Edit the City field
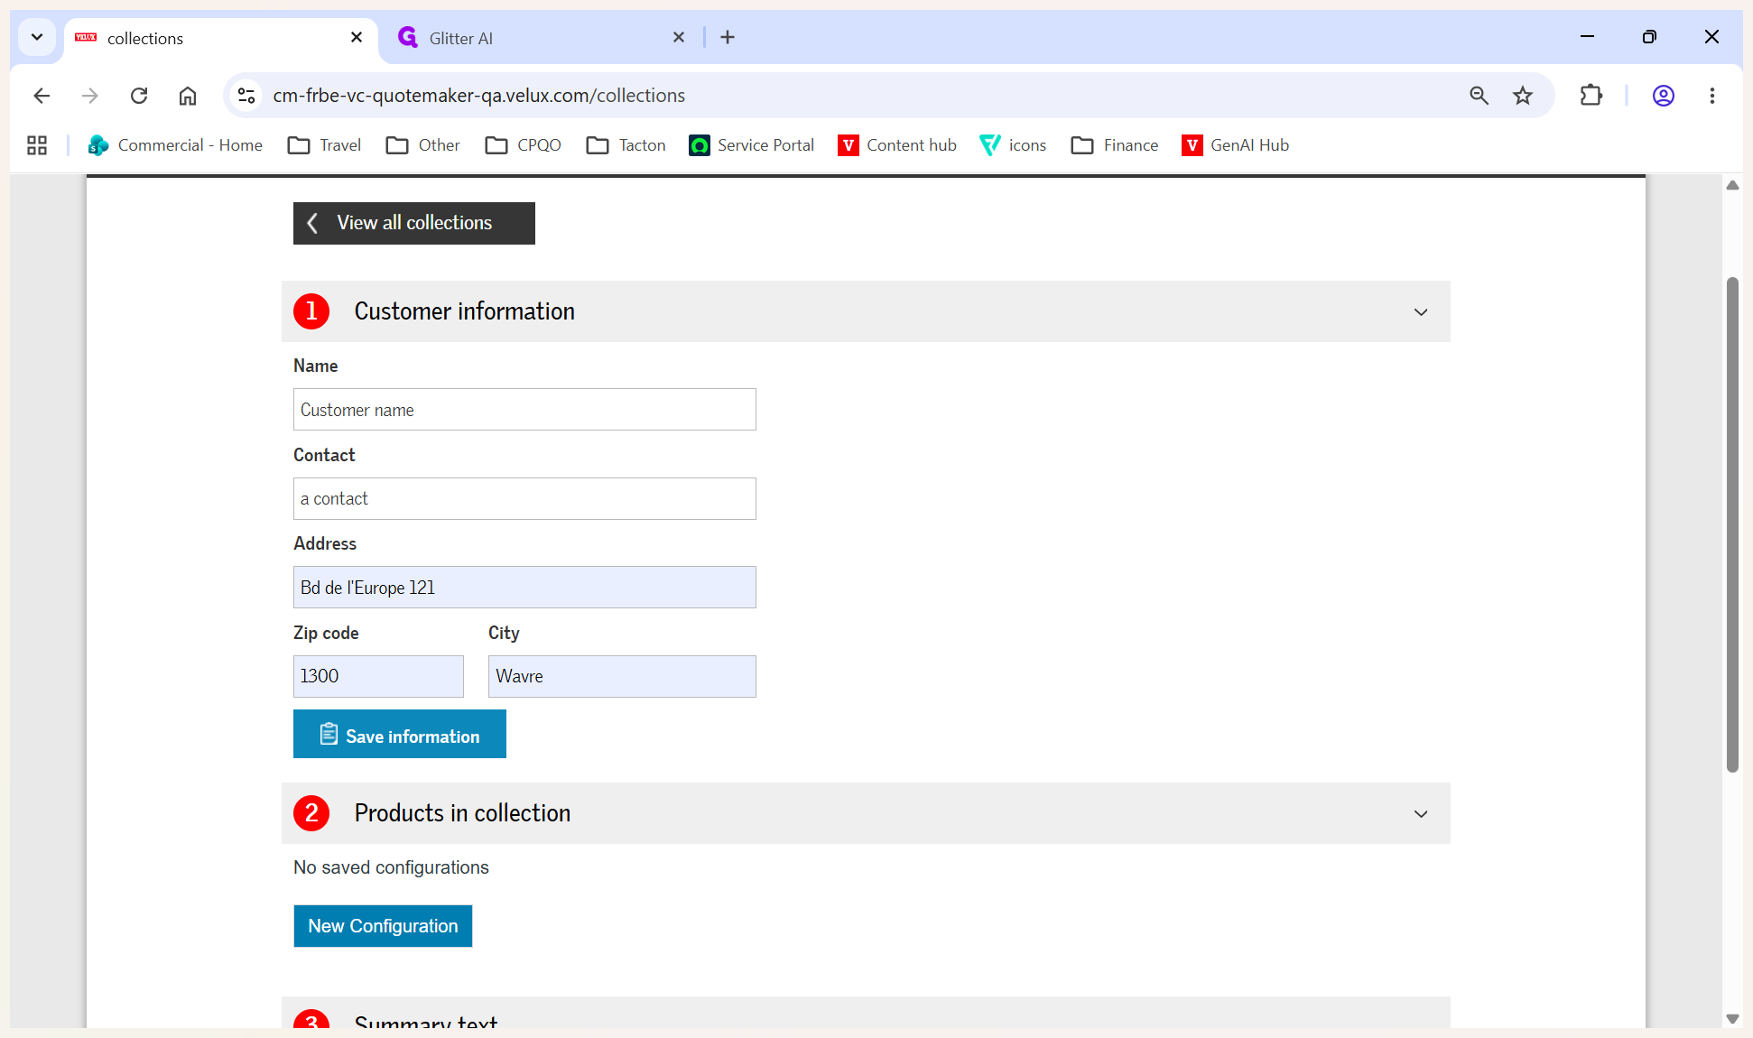Image resolution: width=1753 pixels, height=1038 pixels. pyautogui.click(x=622, y=676)
